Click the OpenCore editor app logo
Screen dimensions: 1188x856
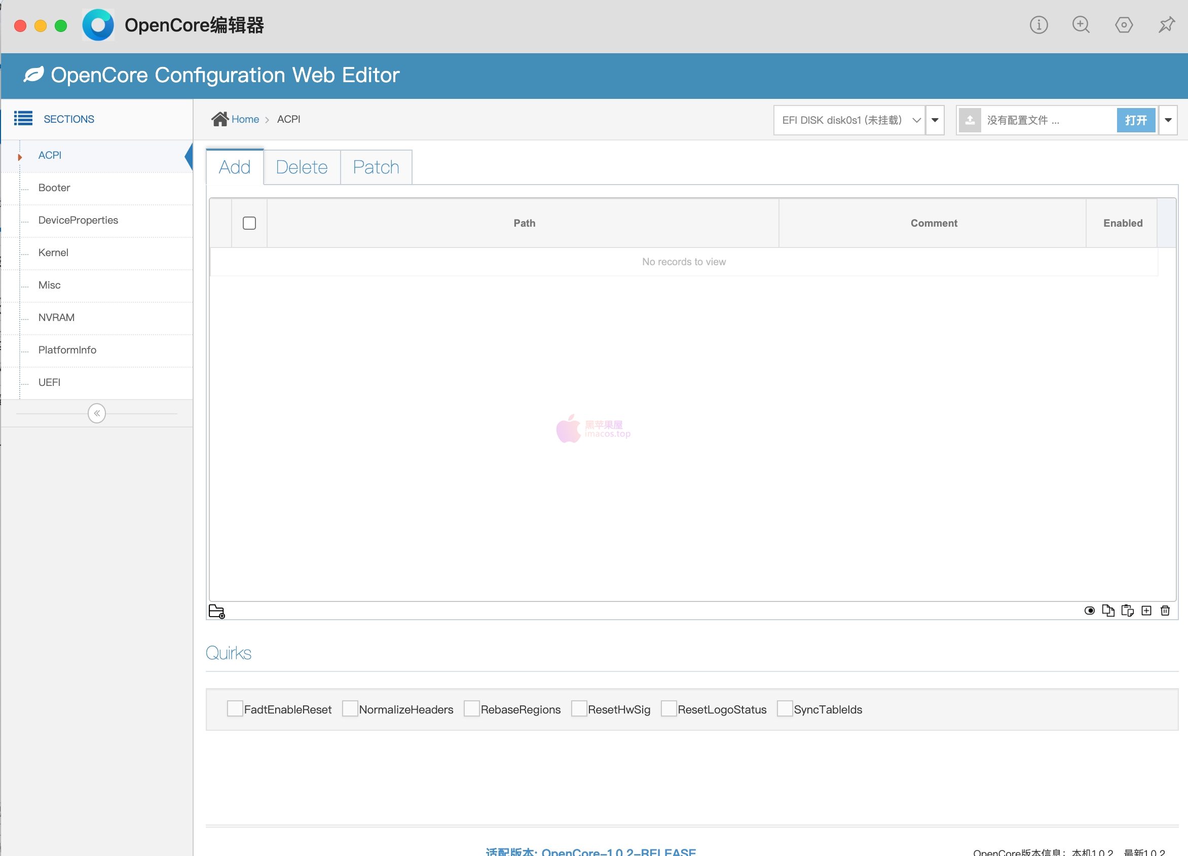98,25
